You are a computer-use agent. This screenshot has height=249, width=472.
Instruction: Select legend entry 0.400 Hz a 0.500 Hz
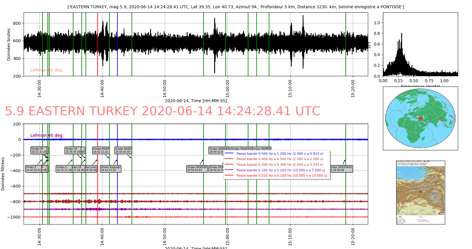[280, 159]
